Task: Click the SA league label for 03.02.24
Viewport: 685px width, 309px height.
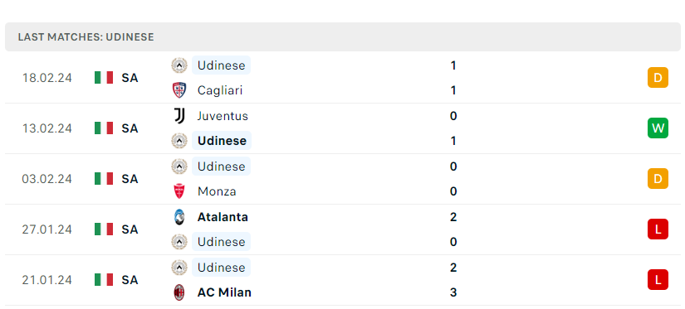Action: [130, 179]
